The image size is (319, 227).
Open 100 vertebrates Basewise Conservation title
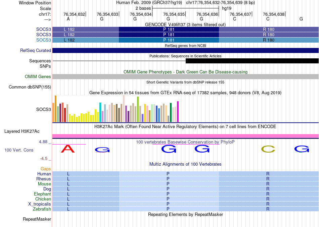185,142
